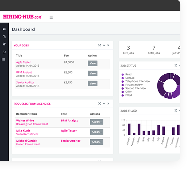Toggle the Telephone Interview legend dot
The width and height of the screenshot is (190, 170).
point(123,82)
